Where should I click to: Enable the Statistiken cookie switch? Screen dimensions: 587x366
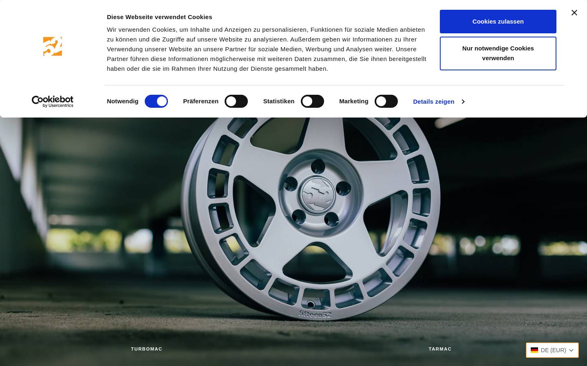312,101
